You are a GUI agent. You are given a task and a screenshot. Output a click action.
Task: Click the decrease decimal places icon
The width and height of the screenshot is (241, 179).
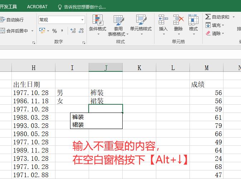pos(82,31)
